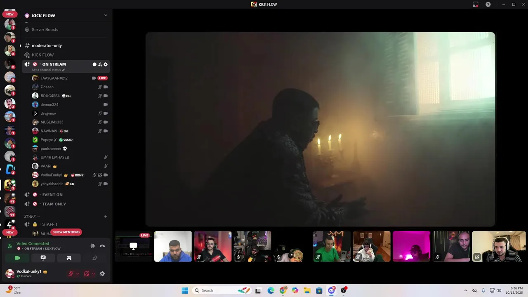The height and width of the screenshot is (297, 528).
Task: Open microphone input options arrow
Action: pyautogui.click(x=78, y=273)
